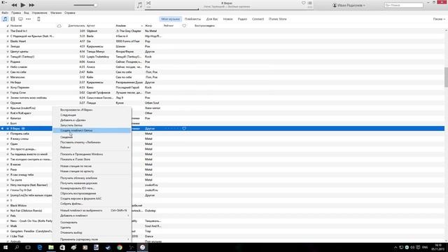The image size is (448, 252).
Task: Choose Показать в Проводнике Windows
Action: [x=92, y=154]
